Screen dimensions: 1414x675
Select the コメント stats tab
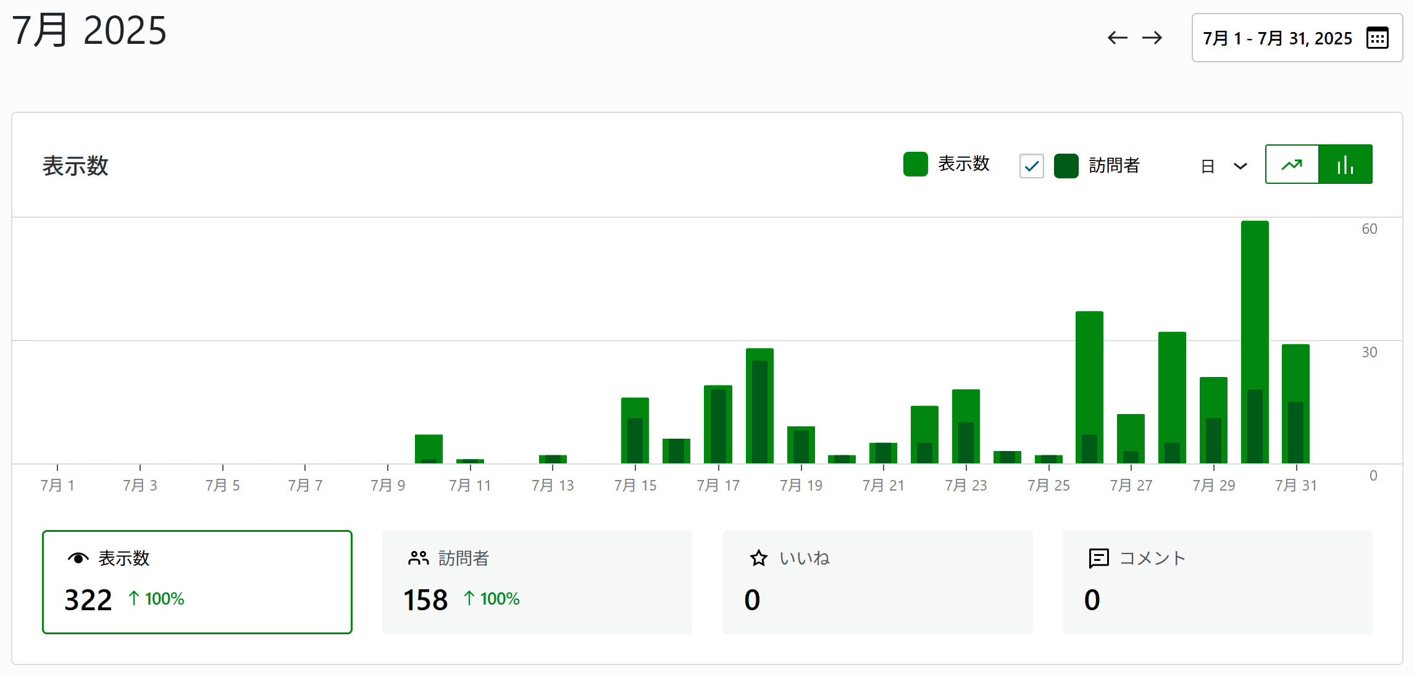pyautogui.click(x=1218, y=582)
